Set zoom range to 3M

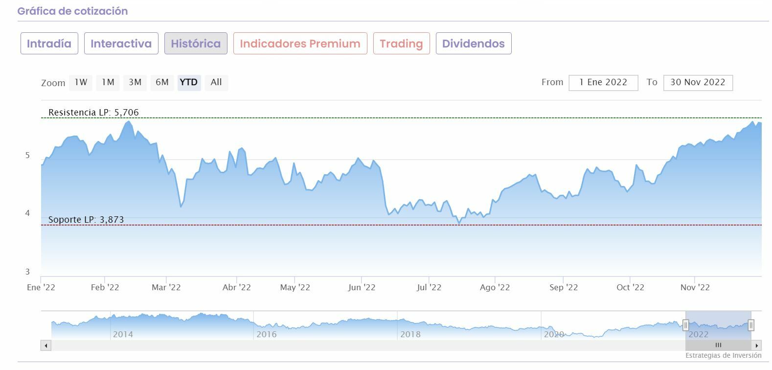click(x=135, y=82)
